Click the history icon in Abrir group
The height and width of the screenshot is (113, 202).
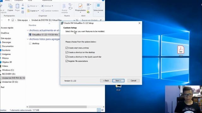coord(88,12)
